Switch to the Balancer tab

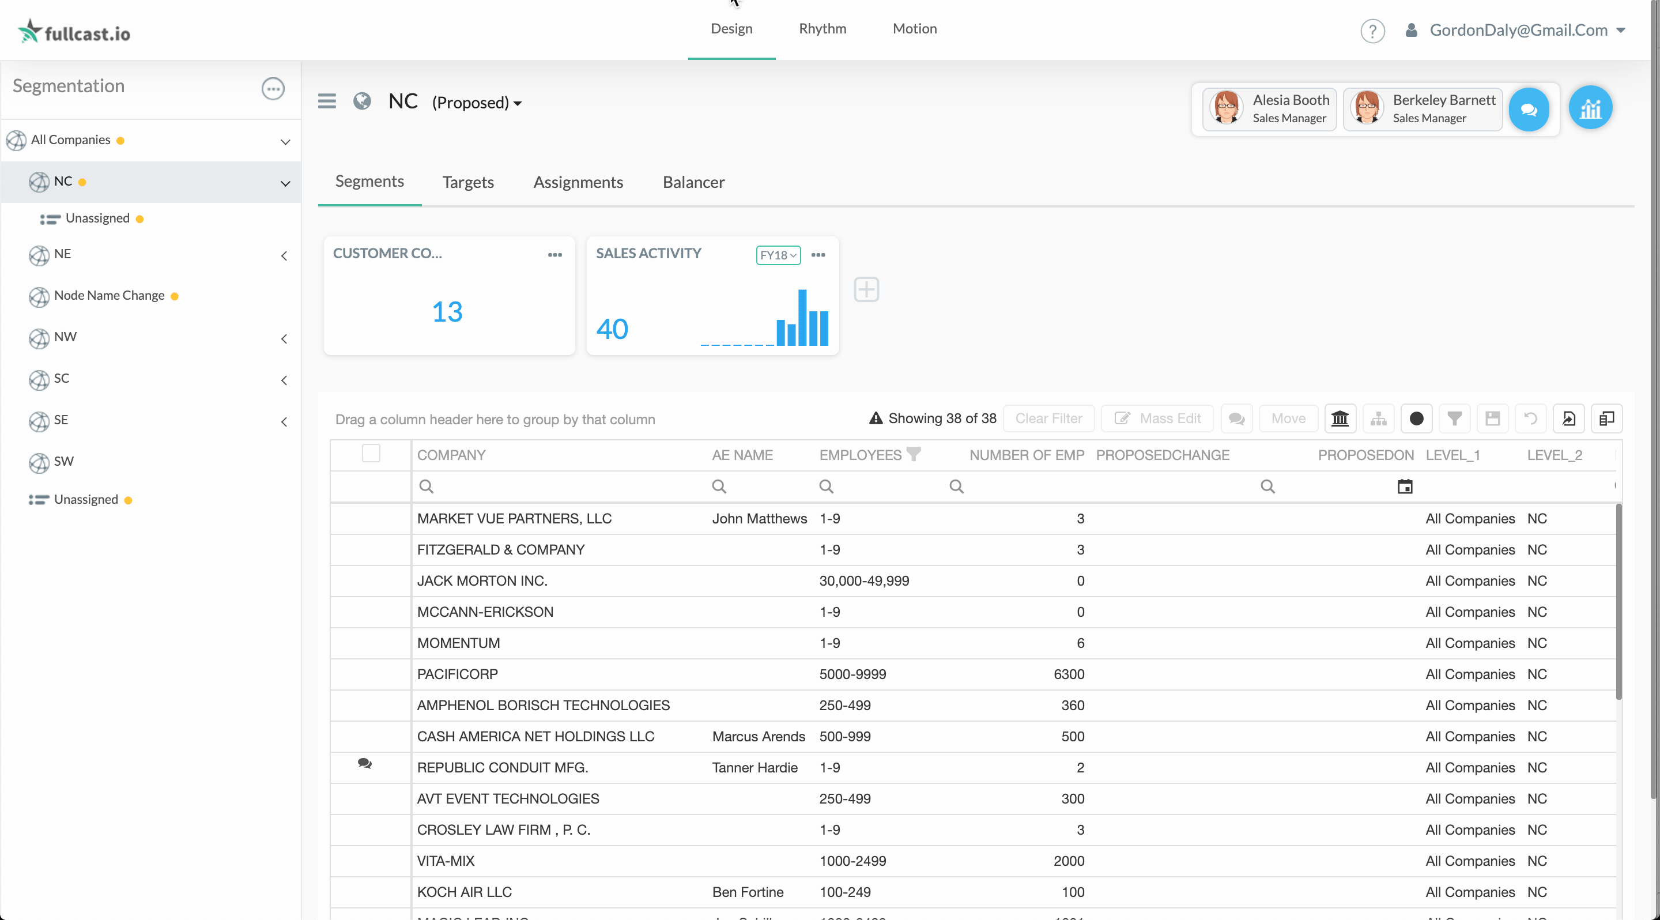[693, 182]
